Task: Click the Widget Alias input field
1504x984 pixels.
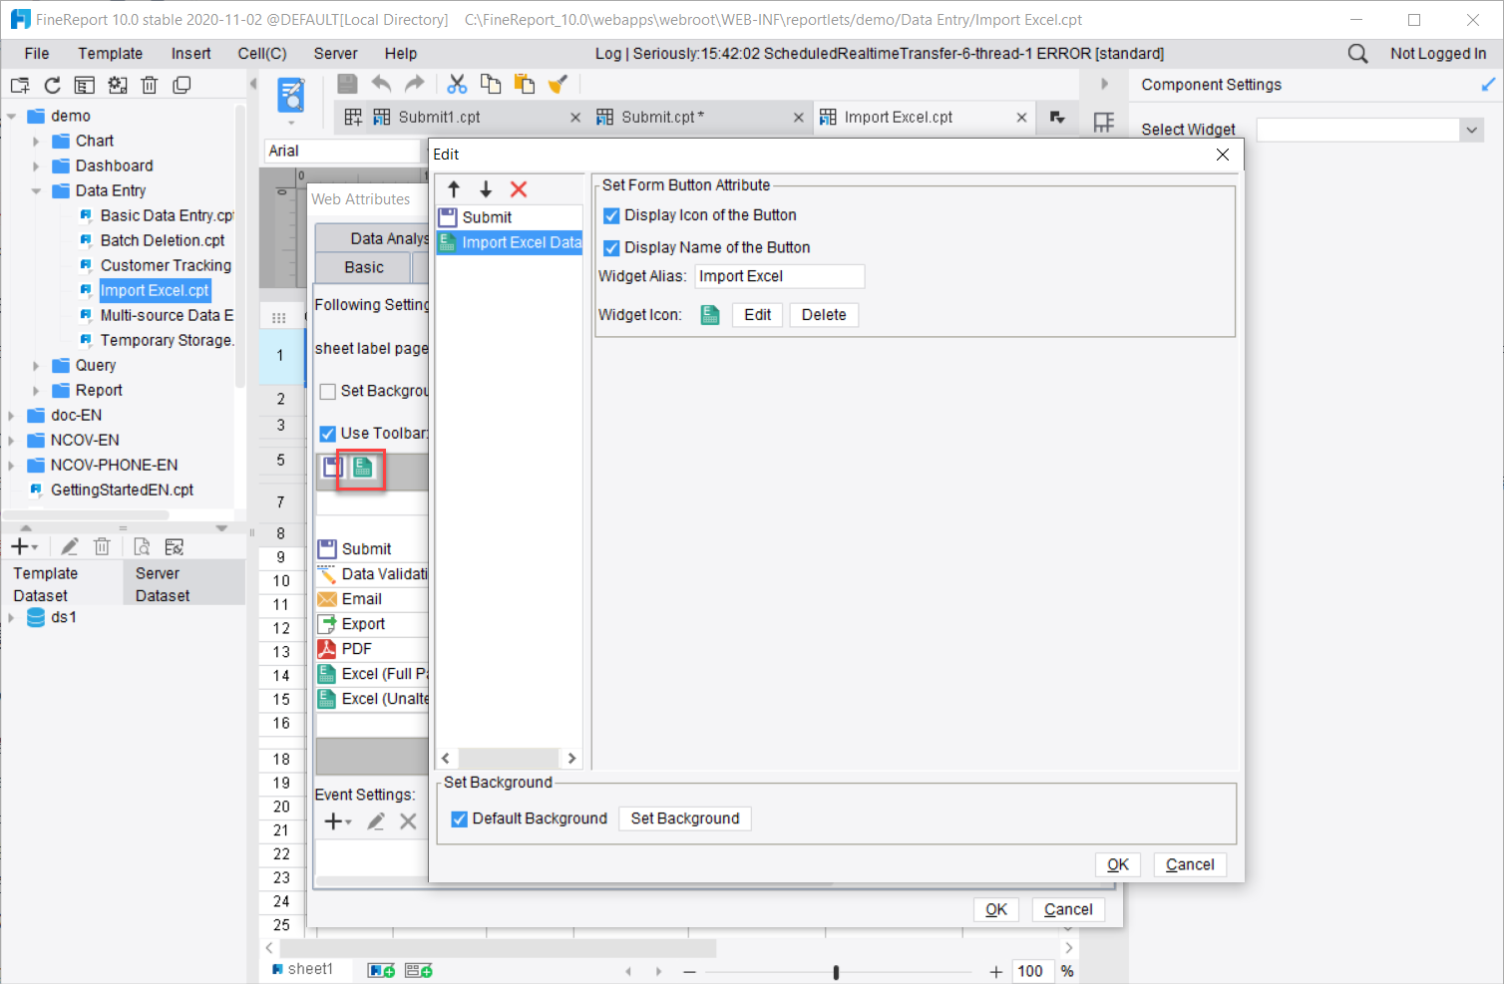Action: 779,276
